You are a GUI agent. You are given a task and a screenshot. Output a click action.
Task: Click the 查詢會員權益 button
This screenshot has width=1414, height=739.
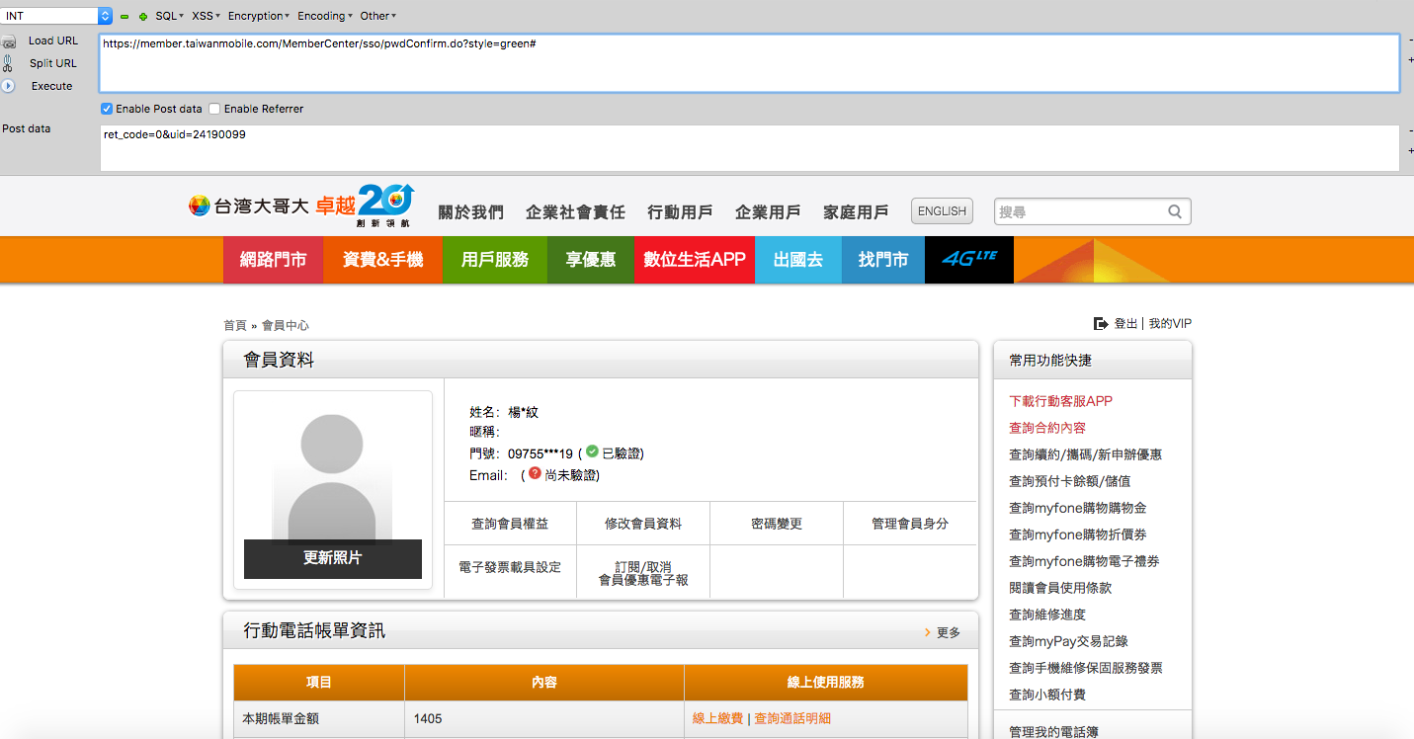pos(510,524)
